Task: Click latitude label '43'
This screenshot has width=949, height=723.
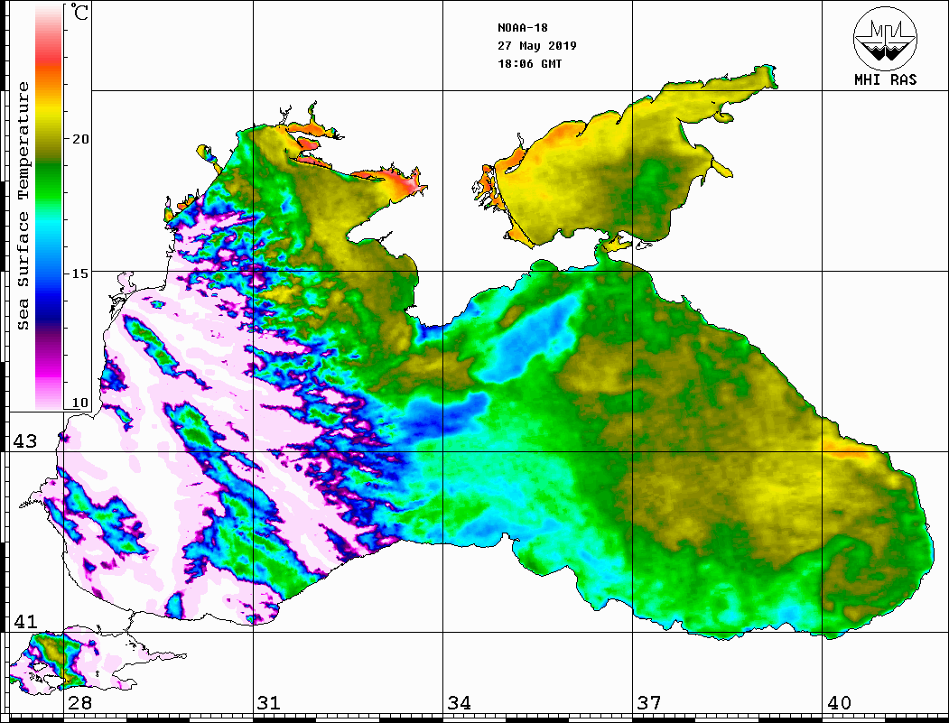Action: (25, 441)
